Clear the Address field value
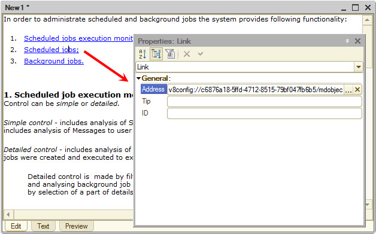The image size is (376, 234). point(357,90)
